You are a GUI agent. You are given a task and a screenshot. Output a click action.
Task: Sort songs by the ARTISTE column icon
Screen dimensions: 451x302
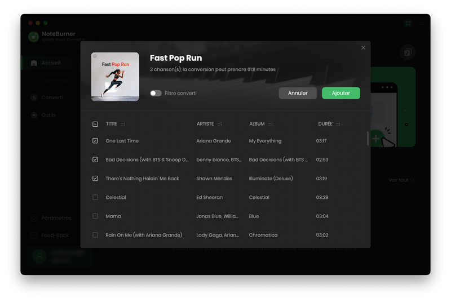(219, 123)
